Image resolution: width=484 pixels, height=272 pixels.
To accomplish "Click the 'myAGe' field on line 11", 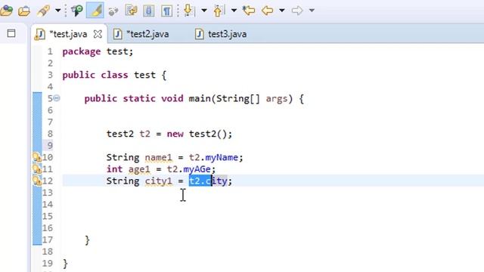I will point(197,169).
